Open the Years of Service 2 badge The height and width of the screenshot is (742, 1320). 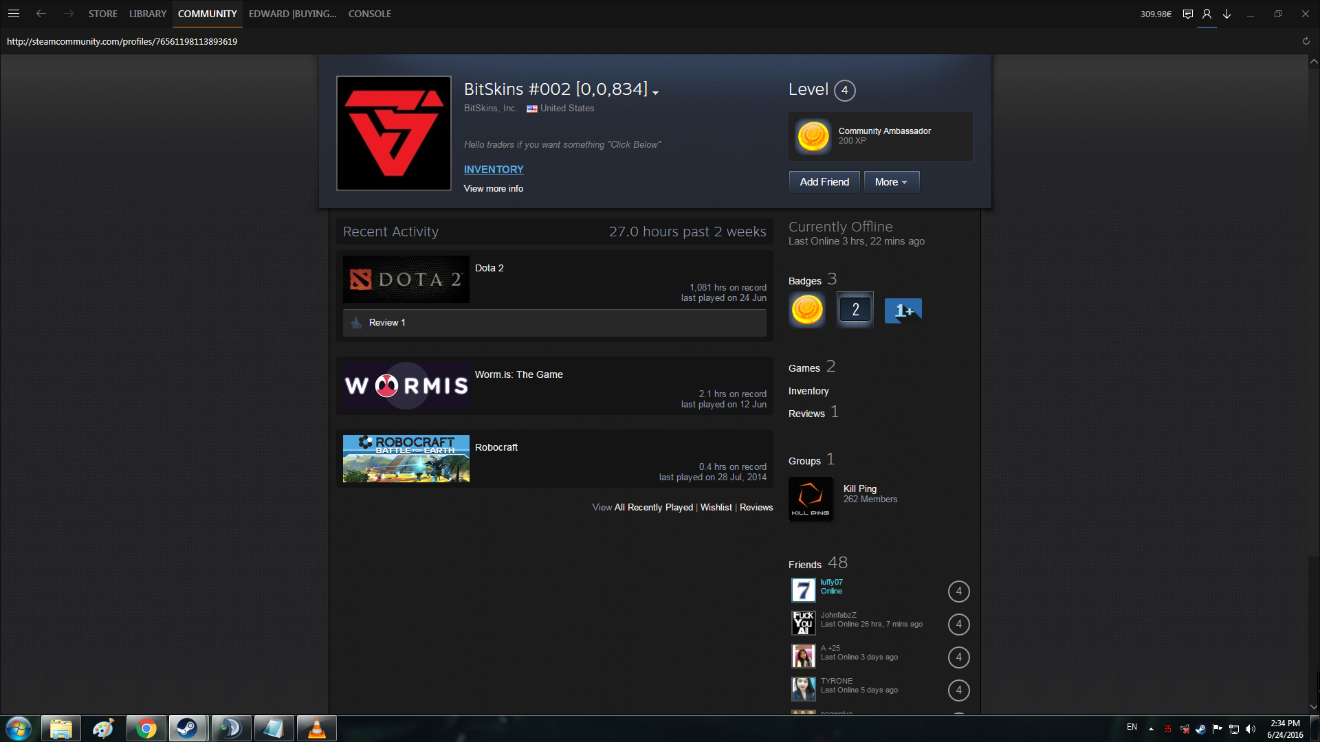(855, 310)
